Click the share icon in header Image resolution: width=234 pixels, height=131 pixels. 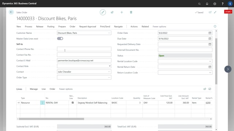click(x=112, y=12)
